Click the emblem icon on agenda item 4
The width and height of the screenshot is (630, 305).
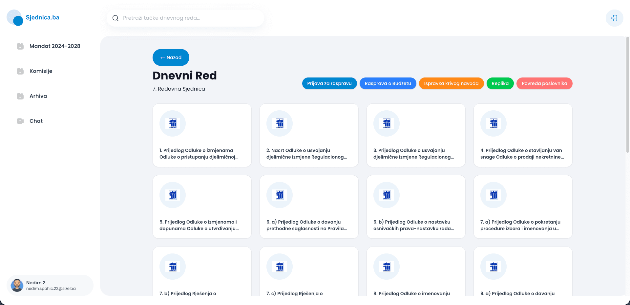493,123
